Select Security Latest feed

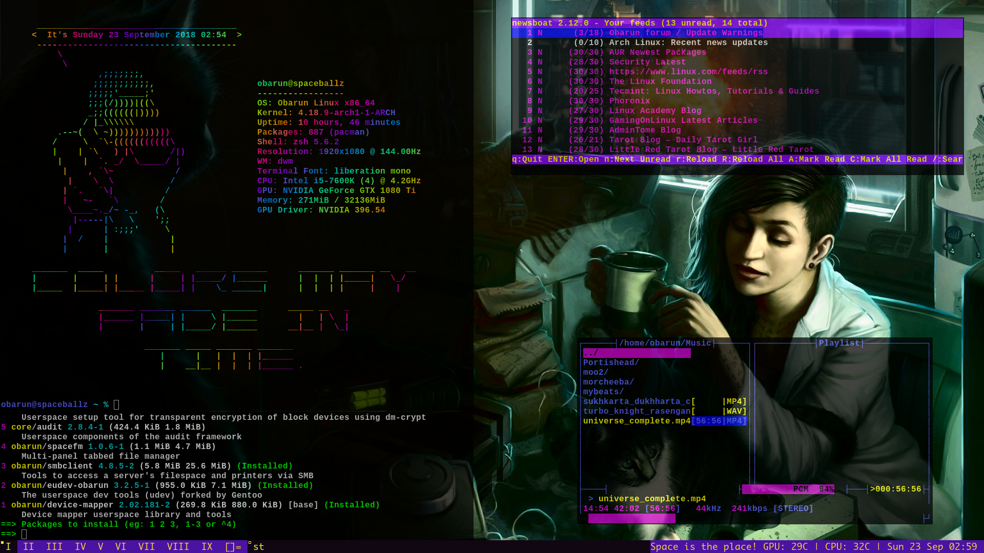(x=737, y=62)
